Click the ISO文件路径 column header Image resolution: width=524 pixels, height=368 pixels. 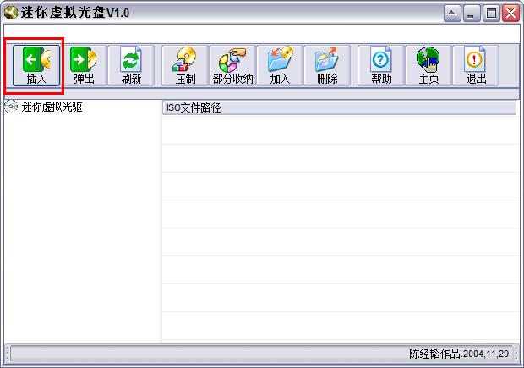pos(339,107)
